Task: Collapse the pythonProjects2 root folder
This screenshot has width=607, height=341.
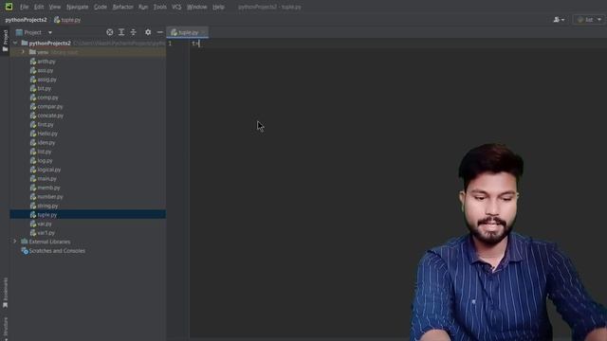Action: click(x=15, y=43)
